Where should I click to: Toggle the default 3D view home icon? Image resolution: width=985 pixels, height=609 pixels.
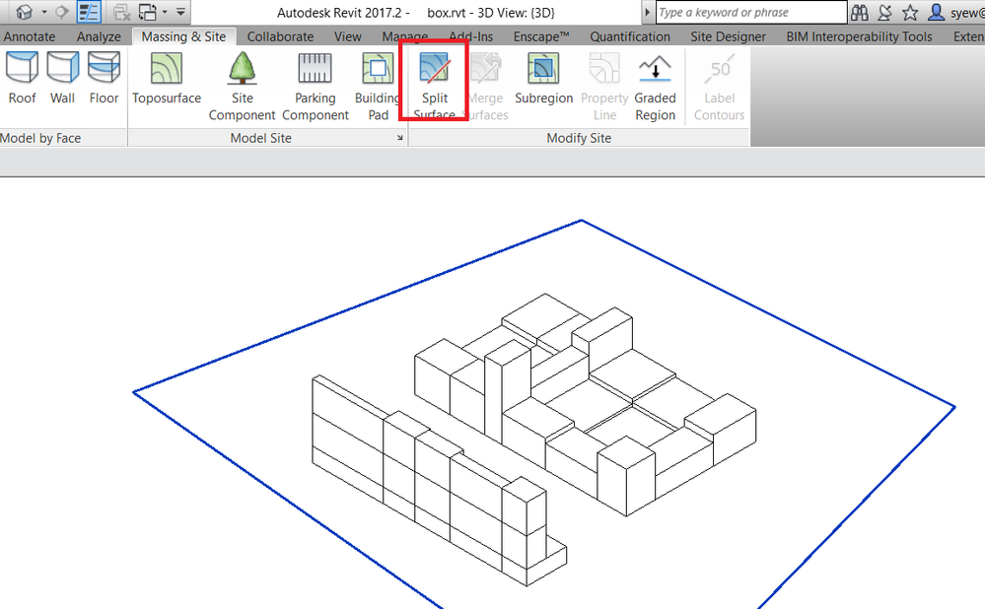tap(24, 10)
